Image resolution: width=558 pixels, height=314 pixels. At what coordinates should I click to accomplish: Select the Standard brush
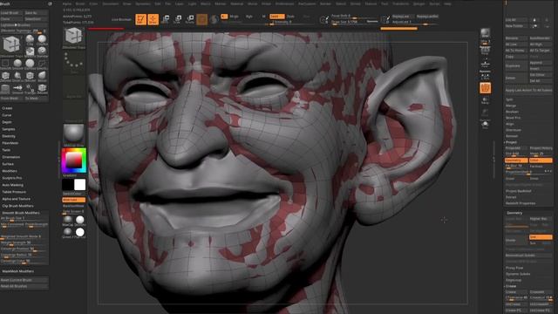pos(42,51)
